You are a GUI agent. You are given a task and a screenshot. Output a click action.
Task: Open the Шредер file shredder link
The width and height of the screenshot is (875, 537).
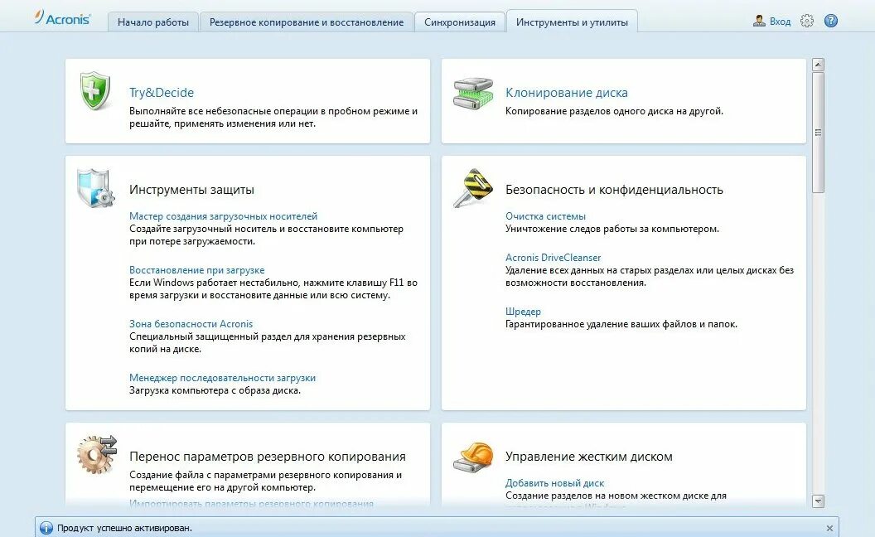(x=523, y=312)
